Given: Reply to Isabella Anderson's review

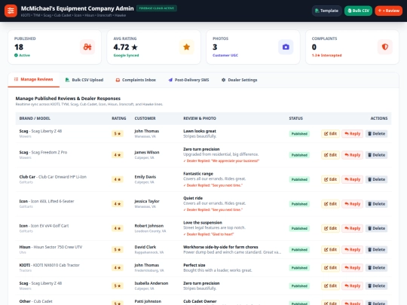Looking at the screenshot, I should 353,286.
